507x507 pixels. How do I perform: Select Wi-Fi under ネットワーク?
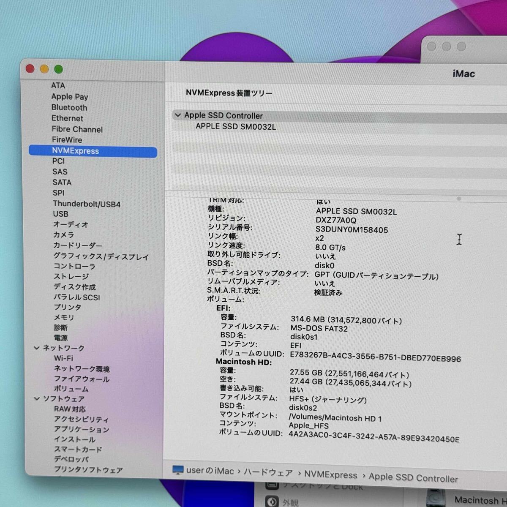(63, 358)
